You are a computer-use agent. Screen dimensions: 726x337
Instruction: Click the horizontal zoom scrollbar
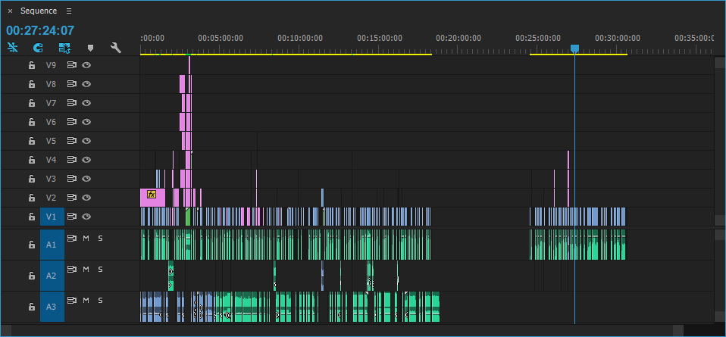[x=347, y=330]
